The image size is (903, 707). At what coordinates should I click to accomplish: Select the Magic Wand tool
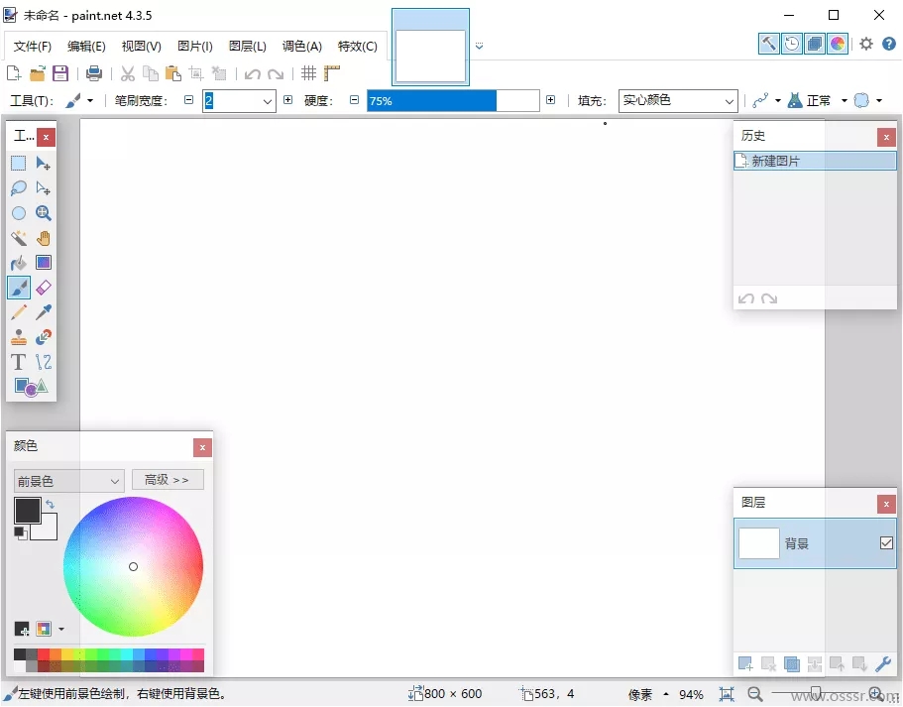tap(19, 238)
